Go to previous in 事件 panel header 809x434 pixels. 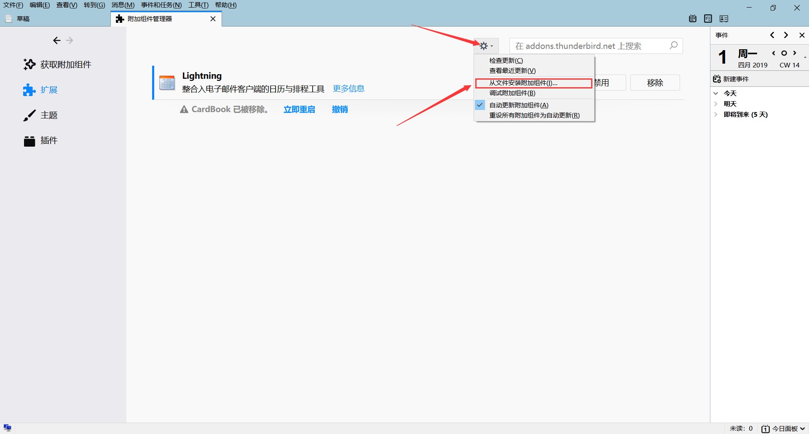[x=772, y=35]
